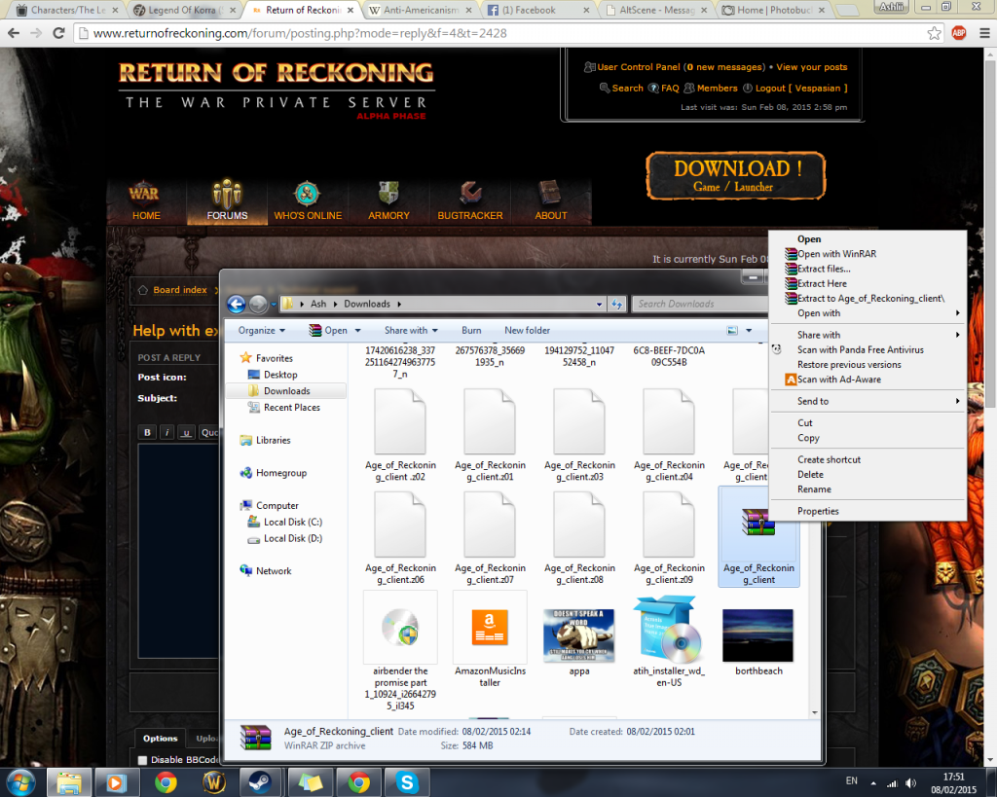Open the Board index link
The height and width of the screenshot is (797, 997).
pos(180,290)
